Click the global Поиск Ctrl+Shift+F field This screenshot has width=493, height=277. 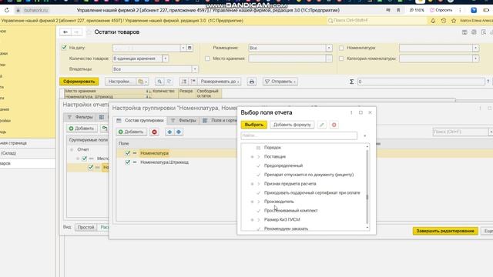tap(377, 21)
